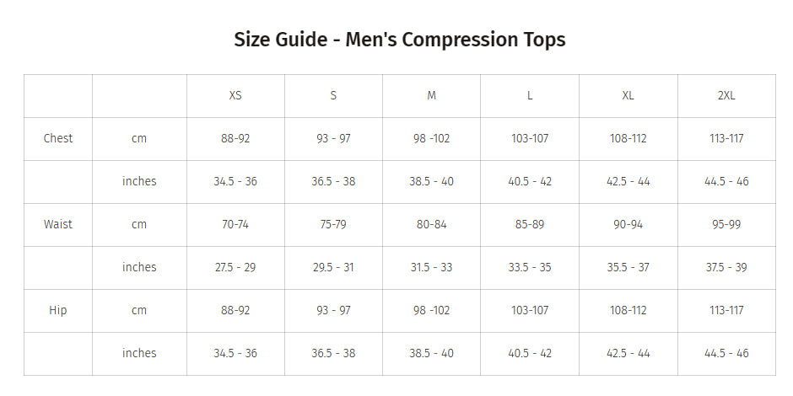The width and height of the screenshot is (793, 396).
Task: Select the Hip row label
Action: 58,310
